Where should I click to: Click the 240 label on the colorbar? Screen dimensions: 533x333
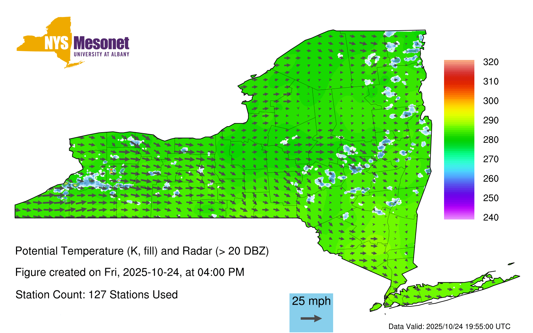(x=491, y=218)
